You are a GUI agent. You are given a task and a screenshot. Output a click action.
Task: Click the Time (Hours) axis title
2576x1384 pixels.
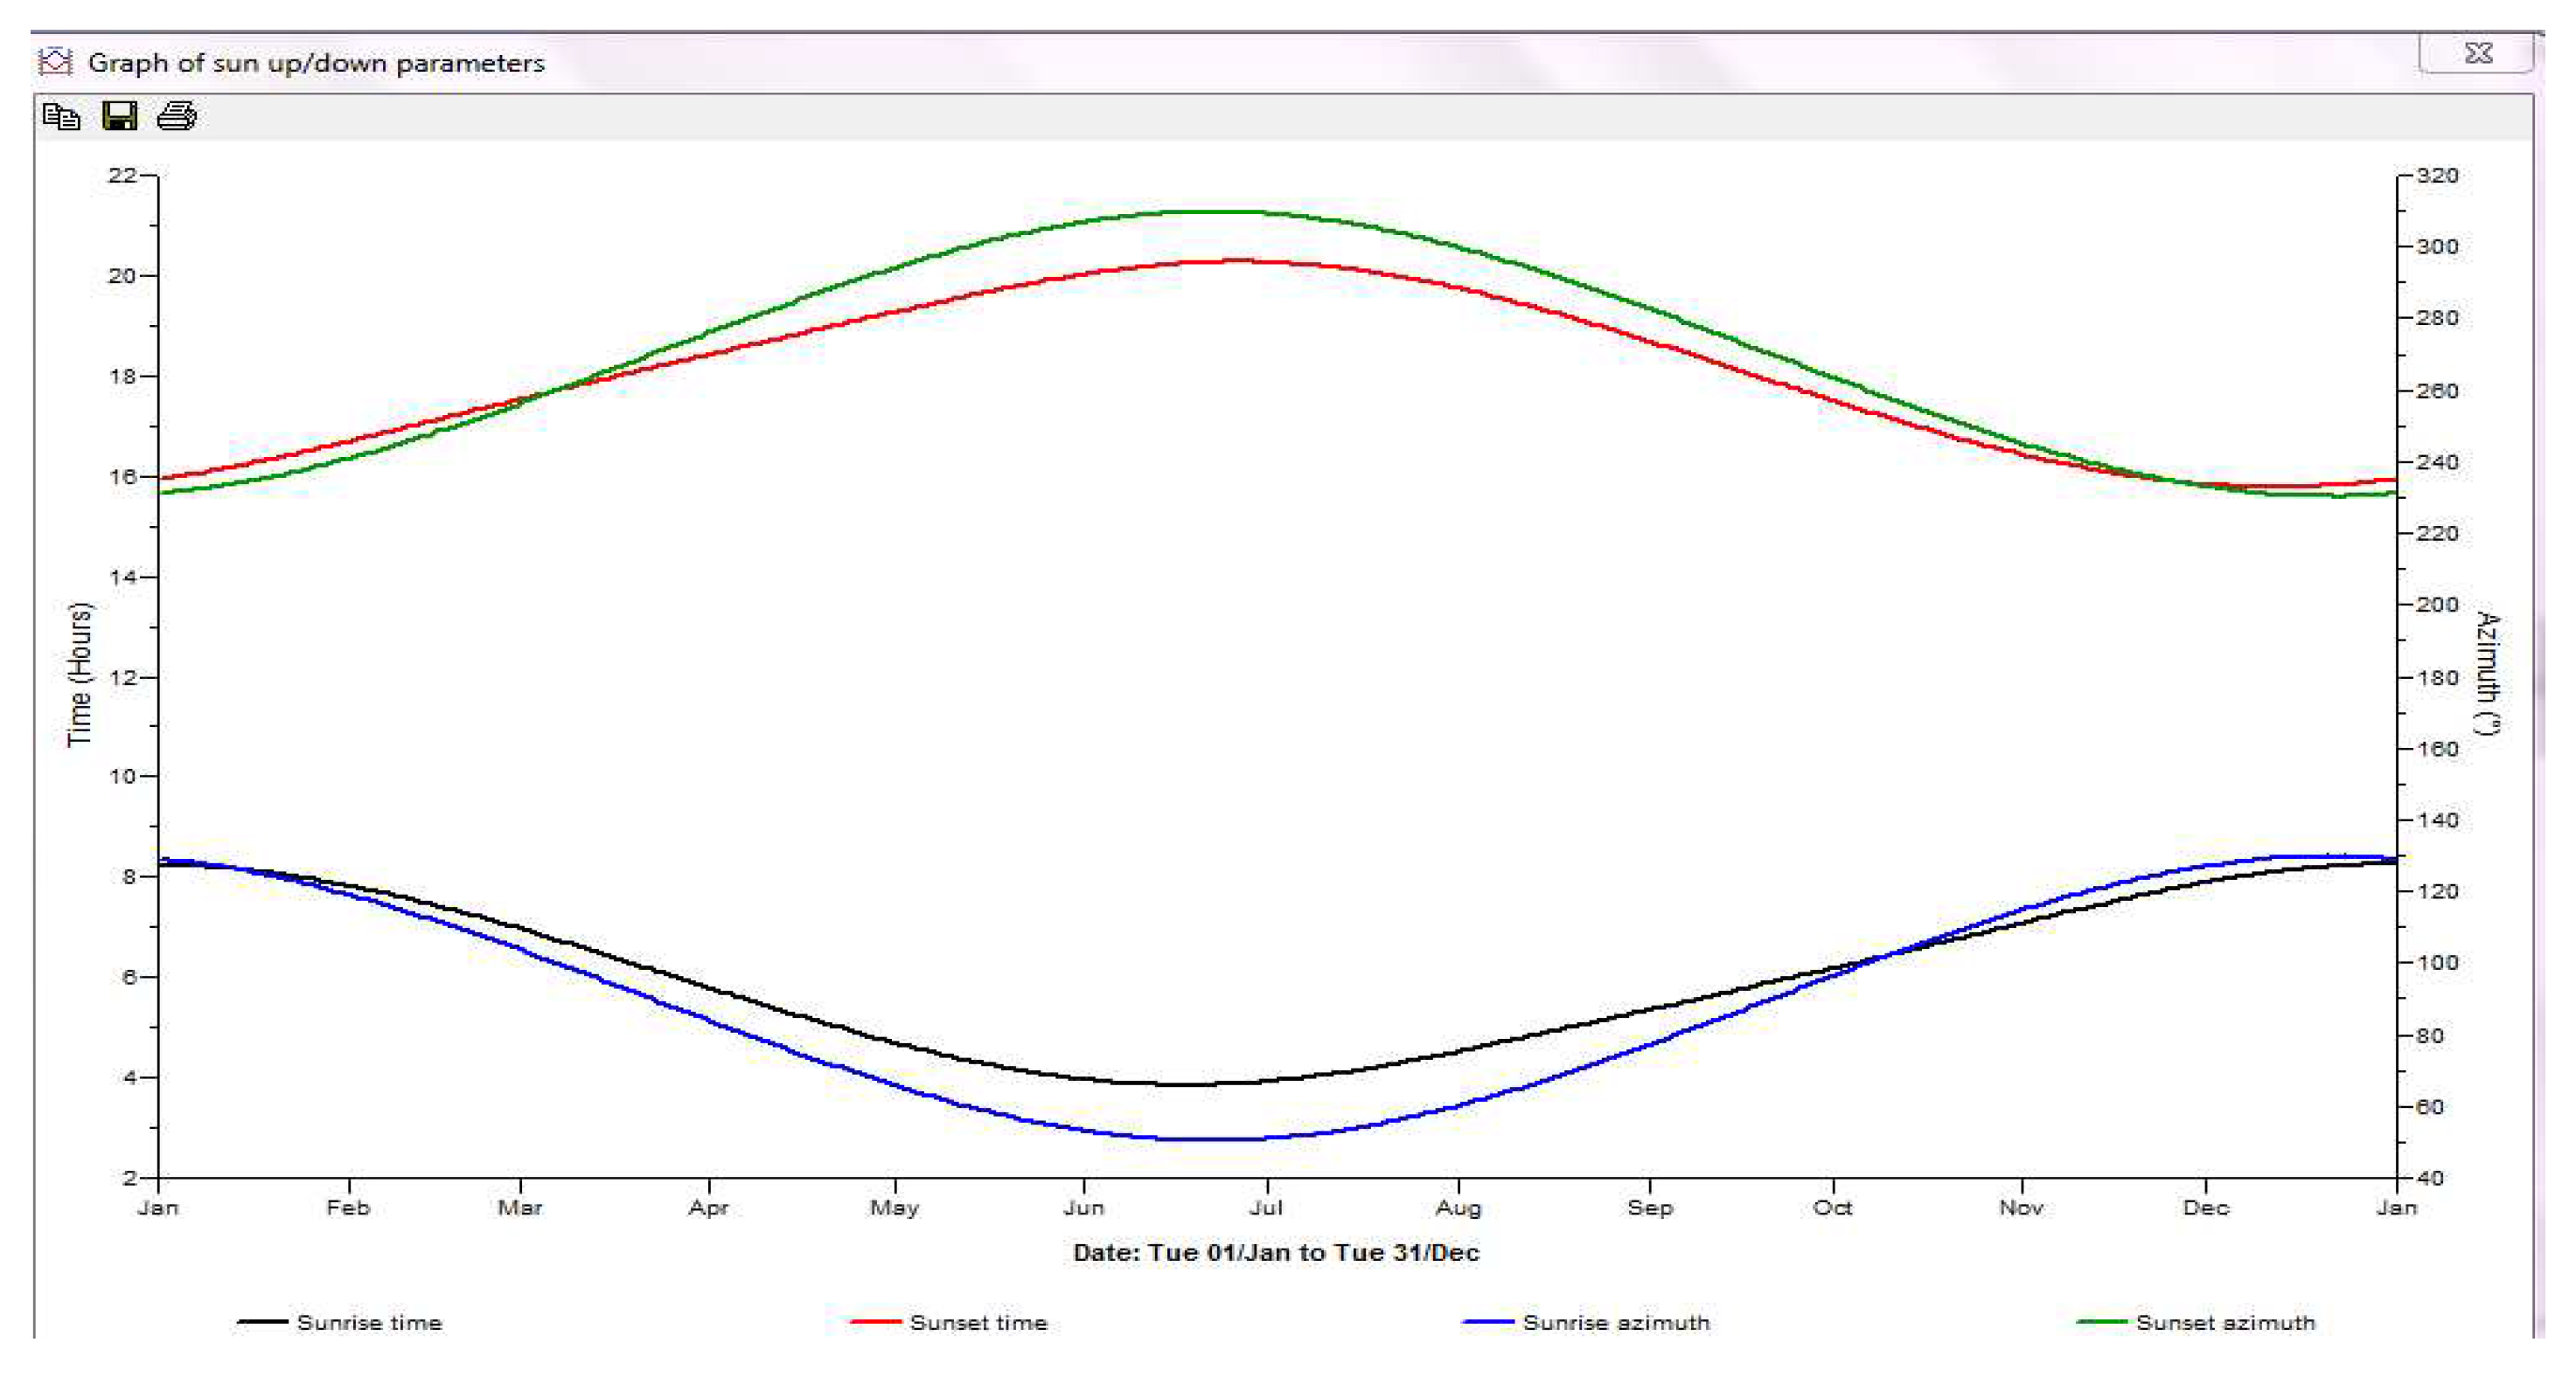(79, 675)
